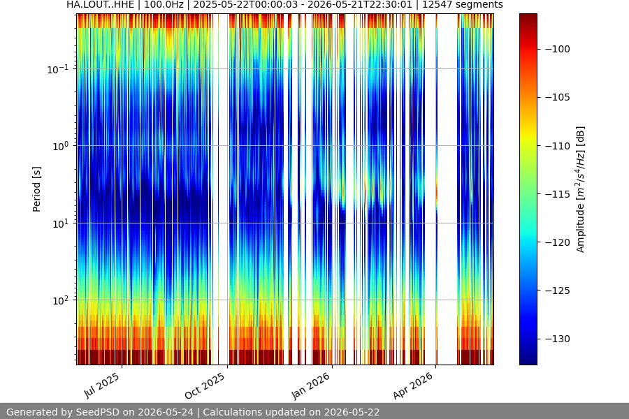Click the 'Generated by SeedPSD' footer text
Image resolution: width=629 pixels, height=419 pixels.
(193, 412)
